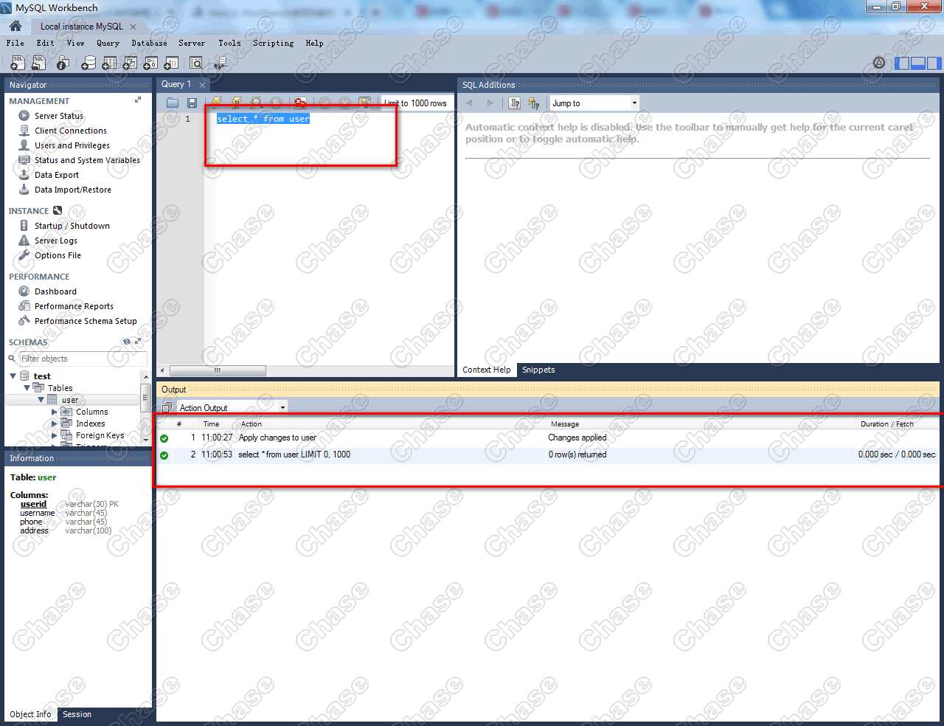The width and height of the screenshot is (944, 726).
Task: Switch to the Snippets tab
Action: (x=538, y=370)
